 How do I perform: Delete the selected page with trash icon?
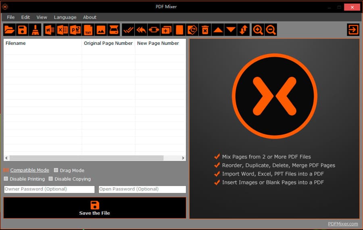tap(205, 30)
